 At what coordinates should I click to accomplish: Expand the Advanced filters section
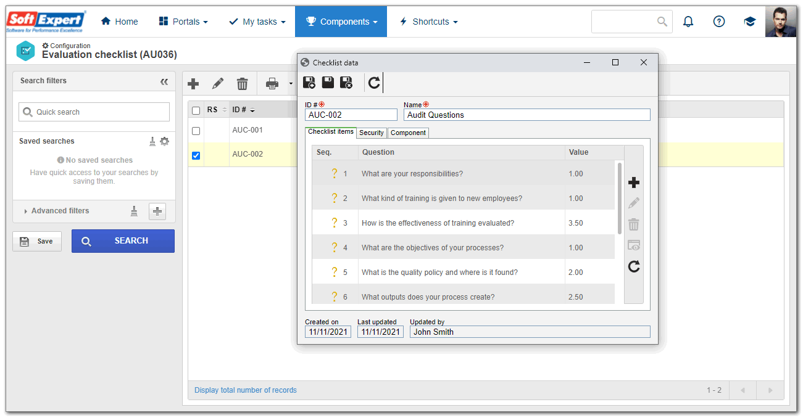pos(57,211)
